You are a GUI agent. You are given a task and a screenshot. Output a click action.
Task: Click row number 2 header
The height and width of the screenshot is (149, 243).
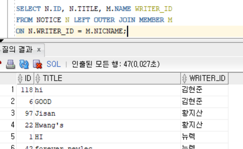click(8, 102)
